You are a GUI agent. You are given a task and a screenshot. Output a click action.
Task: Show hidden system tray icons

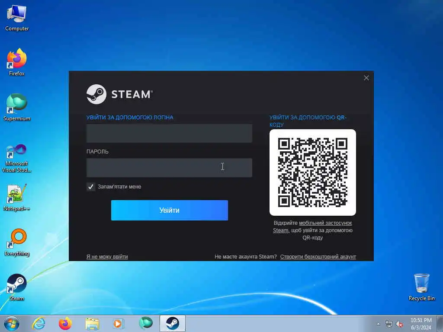coord(378,324)
